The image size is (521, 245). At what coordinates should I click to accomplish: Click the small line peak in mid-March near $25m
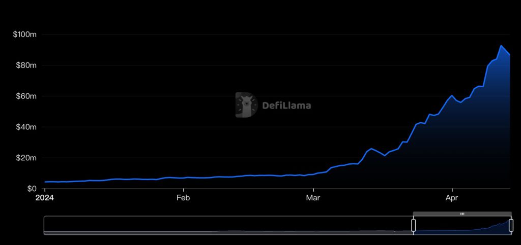(x=371, y=149)
